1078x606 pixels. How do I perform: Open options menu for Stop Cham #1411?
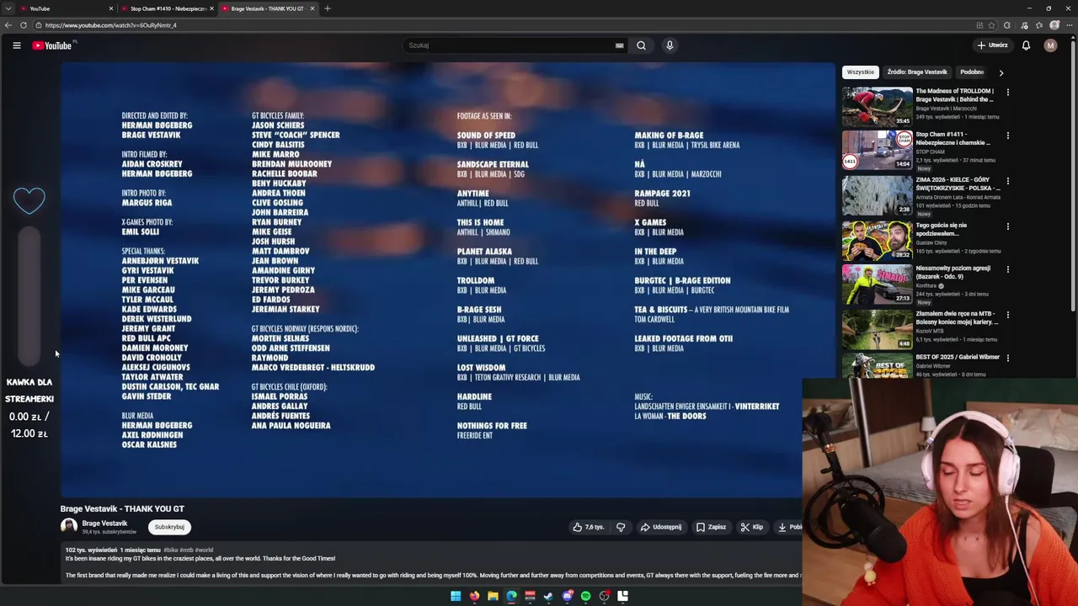(x=1007, y=136)
